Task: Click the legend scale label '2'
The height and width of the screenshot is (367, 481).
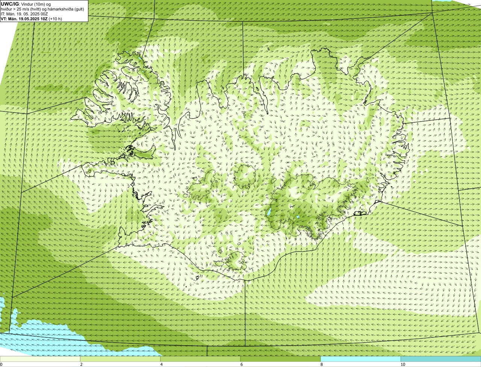Action: coord(81,364)
